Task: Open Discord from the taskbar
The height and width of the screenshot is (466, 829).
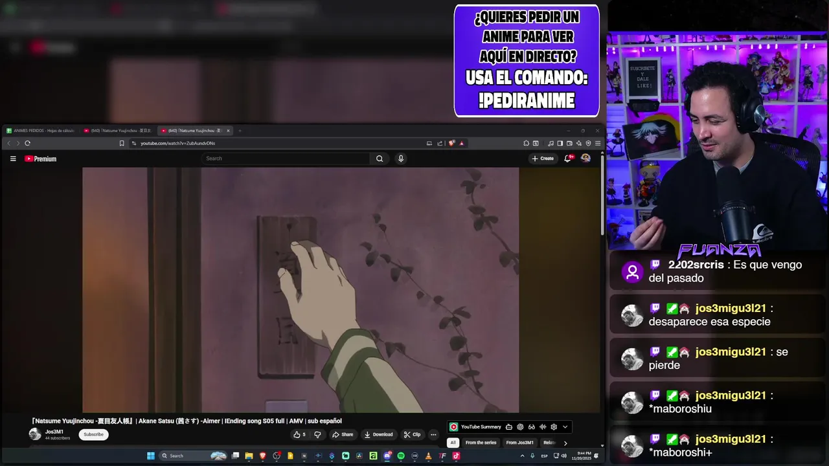Action: [x=387, y=456]
